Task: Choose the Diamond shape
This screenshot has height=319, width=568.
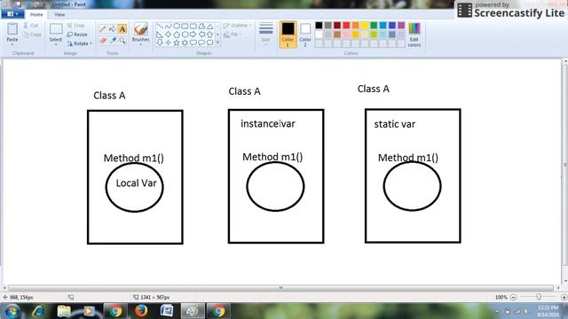Action: coord(168,35)
